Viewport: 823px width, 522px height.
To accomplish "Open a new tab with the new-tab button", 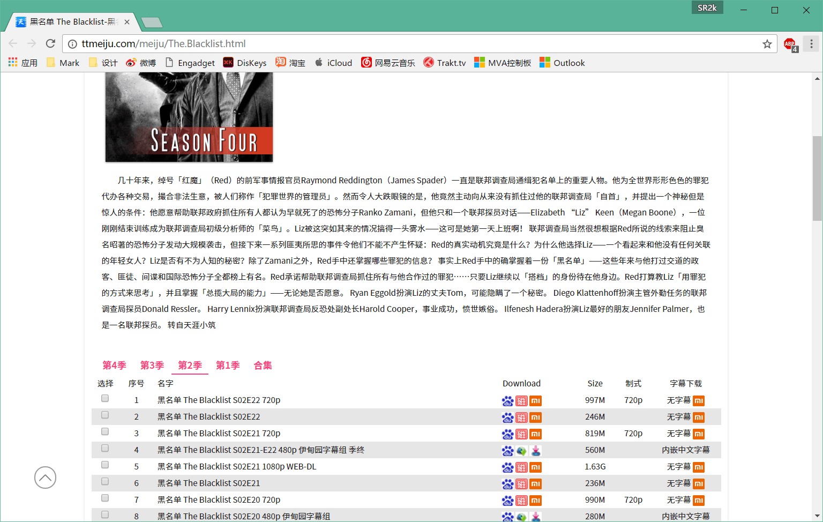I will (x=152, y=23).
